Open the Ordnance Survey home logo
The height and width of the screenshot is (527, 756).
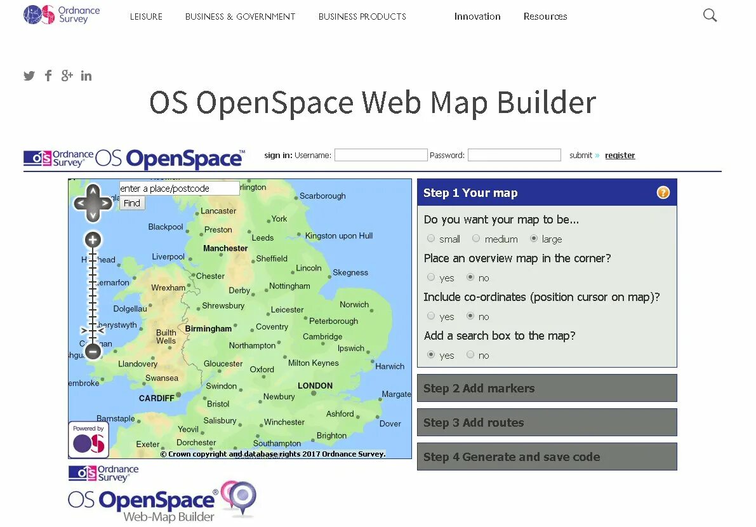tap(62, 15)
